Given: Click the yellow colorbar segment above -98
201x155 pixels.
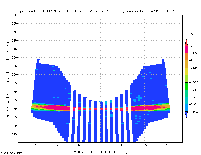Looking at the screenshot, I should (186, 71).
